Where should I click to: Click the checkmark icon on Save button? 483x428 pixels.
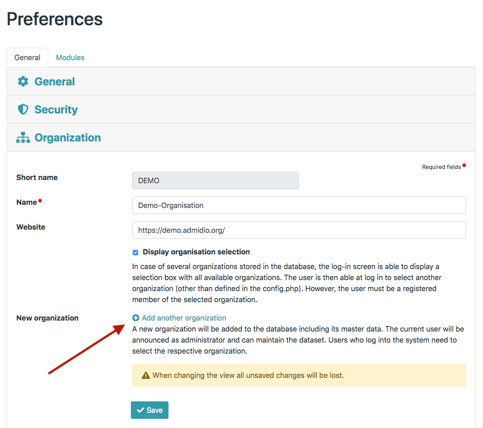140,410
